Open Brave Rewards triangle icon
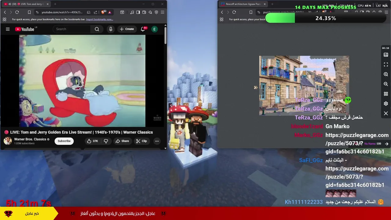 tap(109, 12)
